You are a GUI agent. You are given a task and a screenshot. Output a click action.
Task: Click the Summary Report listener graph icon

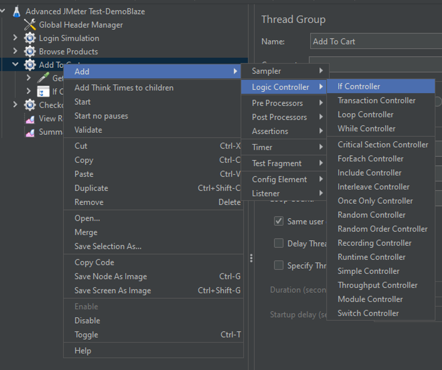(x=30, y=132)
